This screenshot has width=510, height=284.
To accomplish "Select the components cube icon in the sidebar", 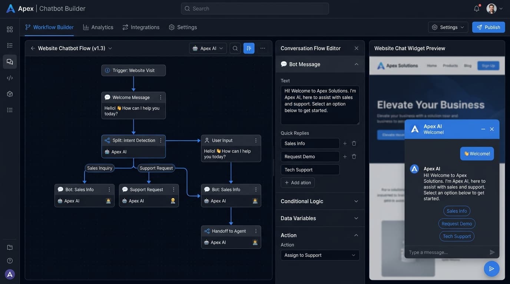I will 9,93.
